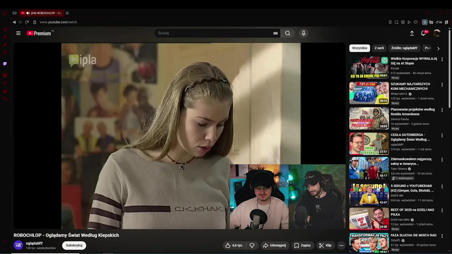The height and width of the screenshot is (254, 452).
Task: Open SZUKAMY NAJTAŃSZYCH KONI thumbnail
Action: (x=369, y=93)
